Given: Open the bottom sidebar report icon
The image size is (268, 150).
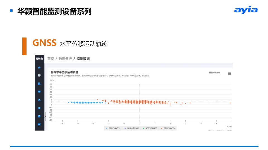Looking at the screenshot, I should pyautogui.click(x=39, y=124).
